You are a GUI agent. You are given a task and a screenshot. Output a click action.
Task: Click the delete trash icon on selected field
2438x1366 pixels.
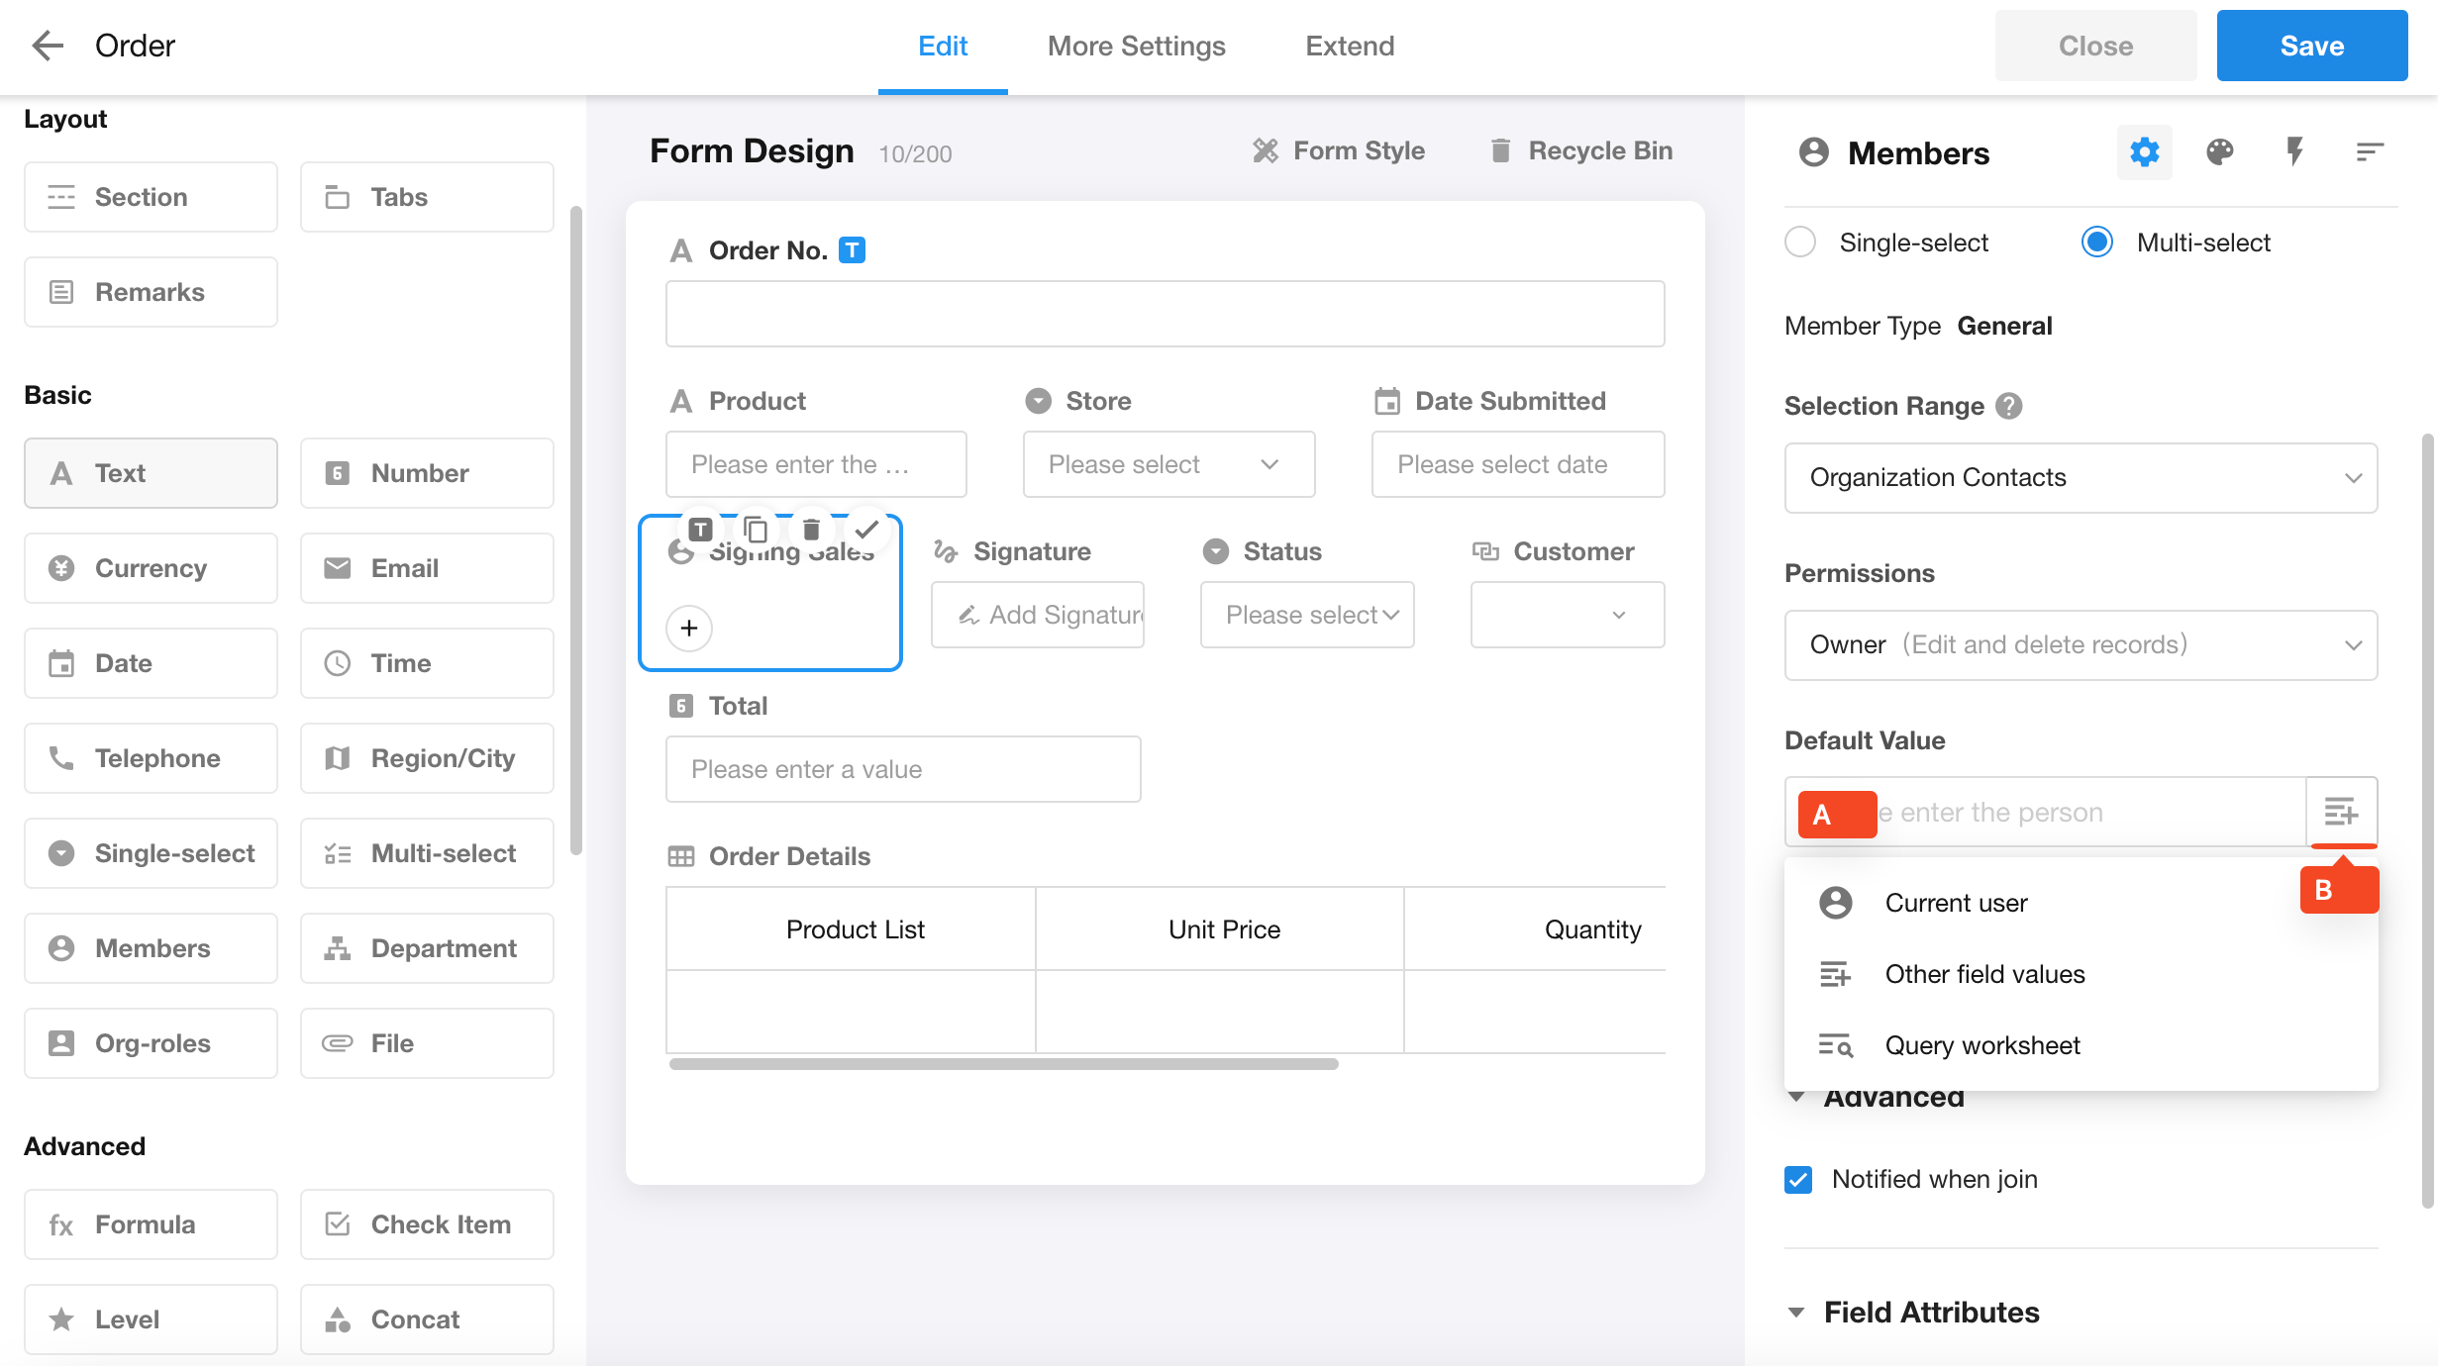coord(811,530)
